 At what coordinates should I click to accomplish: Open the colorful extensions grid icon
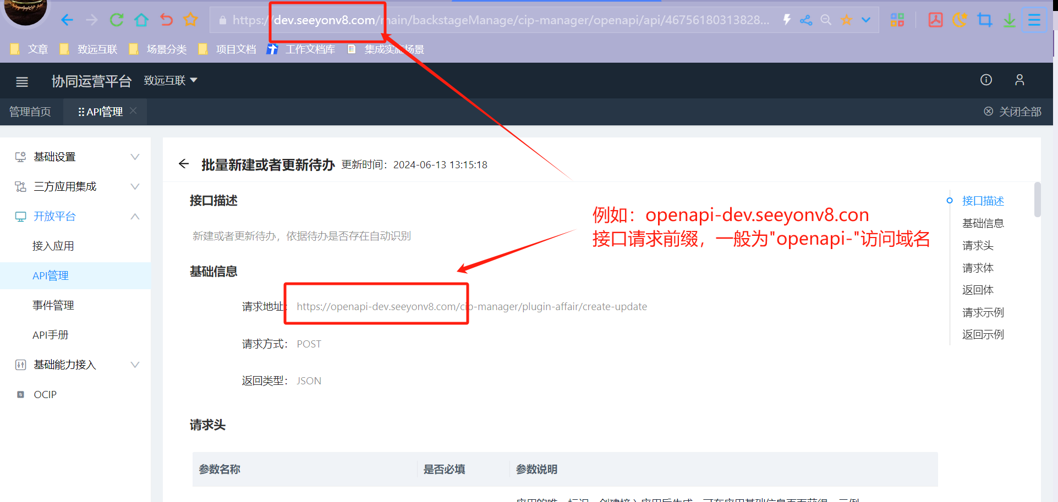pos(897,20)
